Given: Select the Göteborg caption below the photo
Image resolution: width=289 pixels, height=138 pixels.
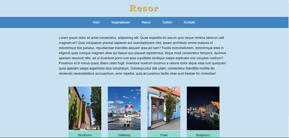Looking at the screenshot, I should point(124,135).
